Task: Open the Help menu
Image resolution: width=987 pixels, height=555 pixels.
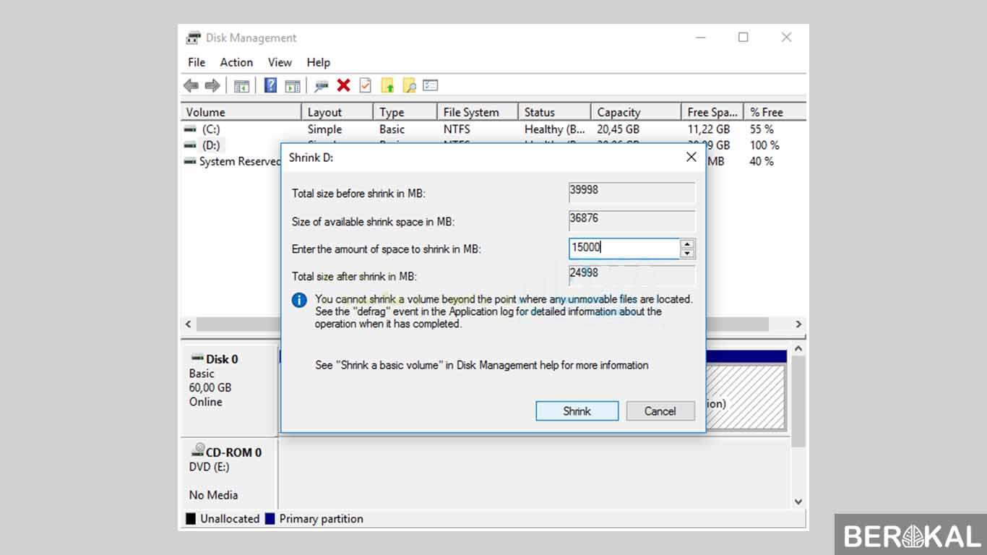Action: 318,62
